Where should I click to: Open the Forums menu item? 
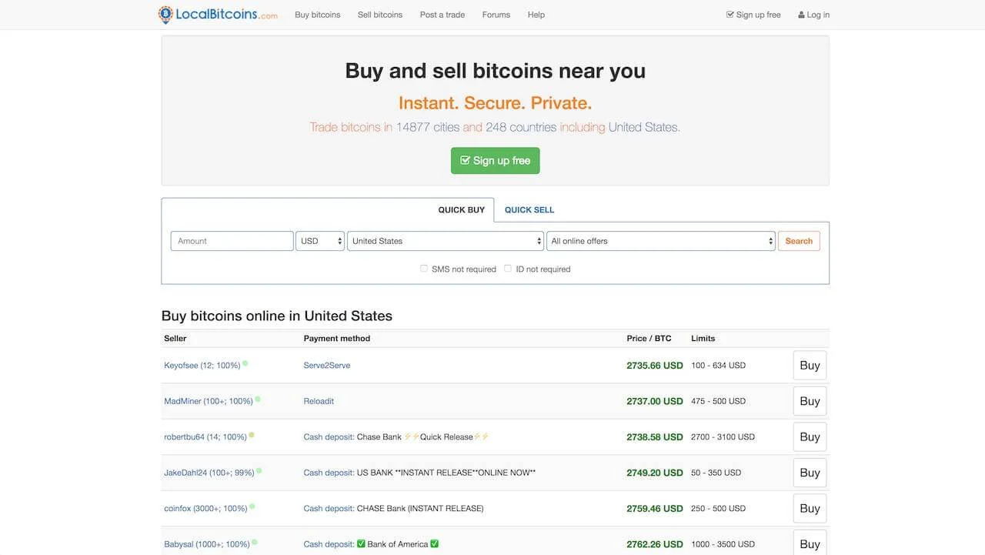496,14
